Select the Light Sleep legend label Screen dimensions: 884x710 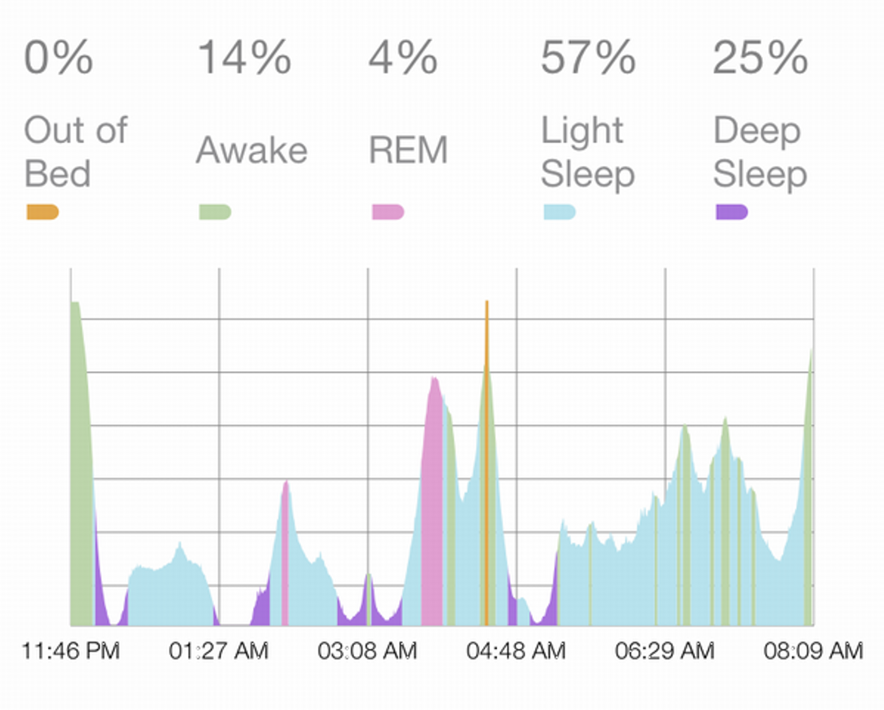point(587,152)
